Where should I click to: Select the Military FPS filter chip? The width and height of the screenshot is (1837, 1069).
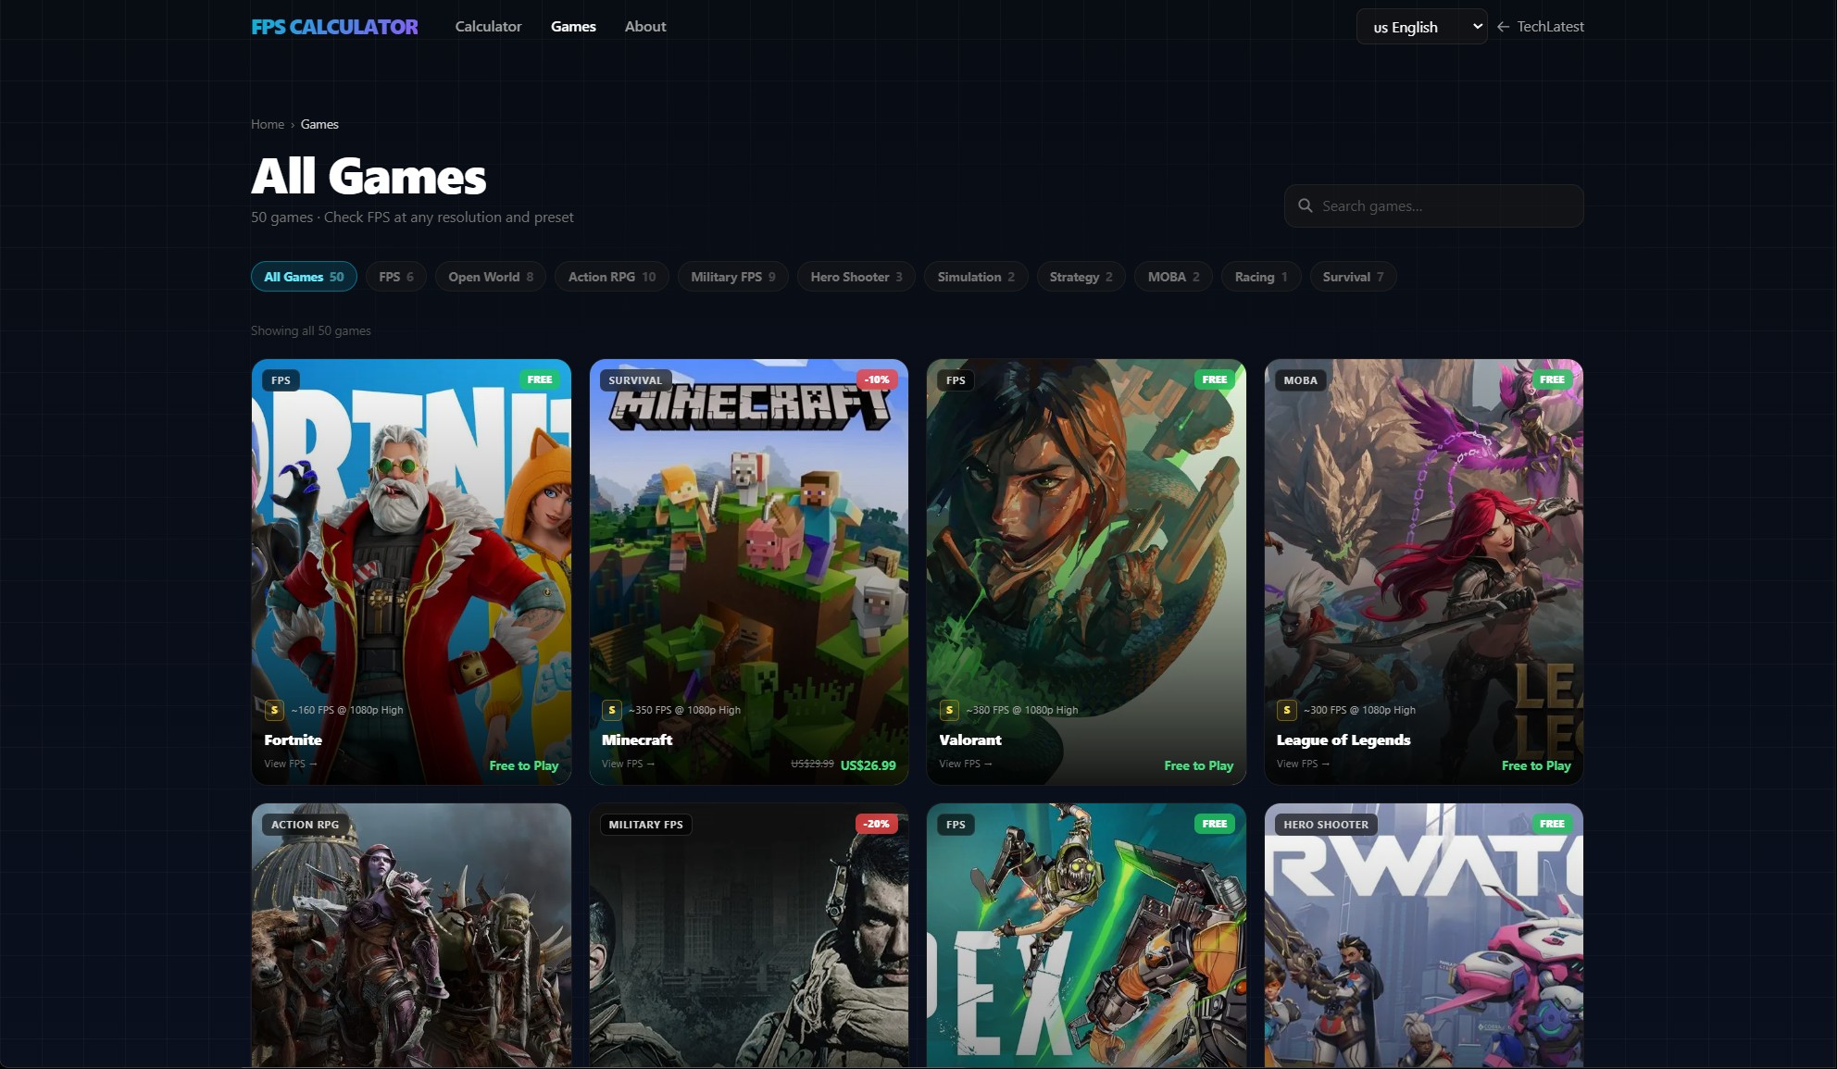(x=733, y=277)
